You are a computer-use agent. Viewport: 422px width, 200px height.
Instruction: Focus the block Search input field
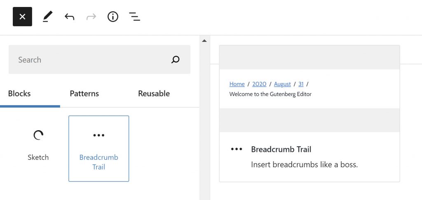pyautogui.click(x=91, y=60)
